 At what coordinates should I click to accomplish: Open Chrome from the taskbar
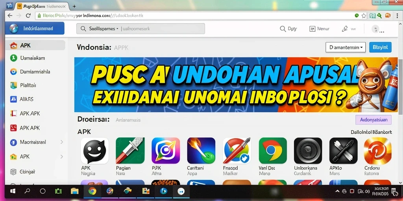click(x=92, y=191)
